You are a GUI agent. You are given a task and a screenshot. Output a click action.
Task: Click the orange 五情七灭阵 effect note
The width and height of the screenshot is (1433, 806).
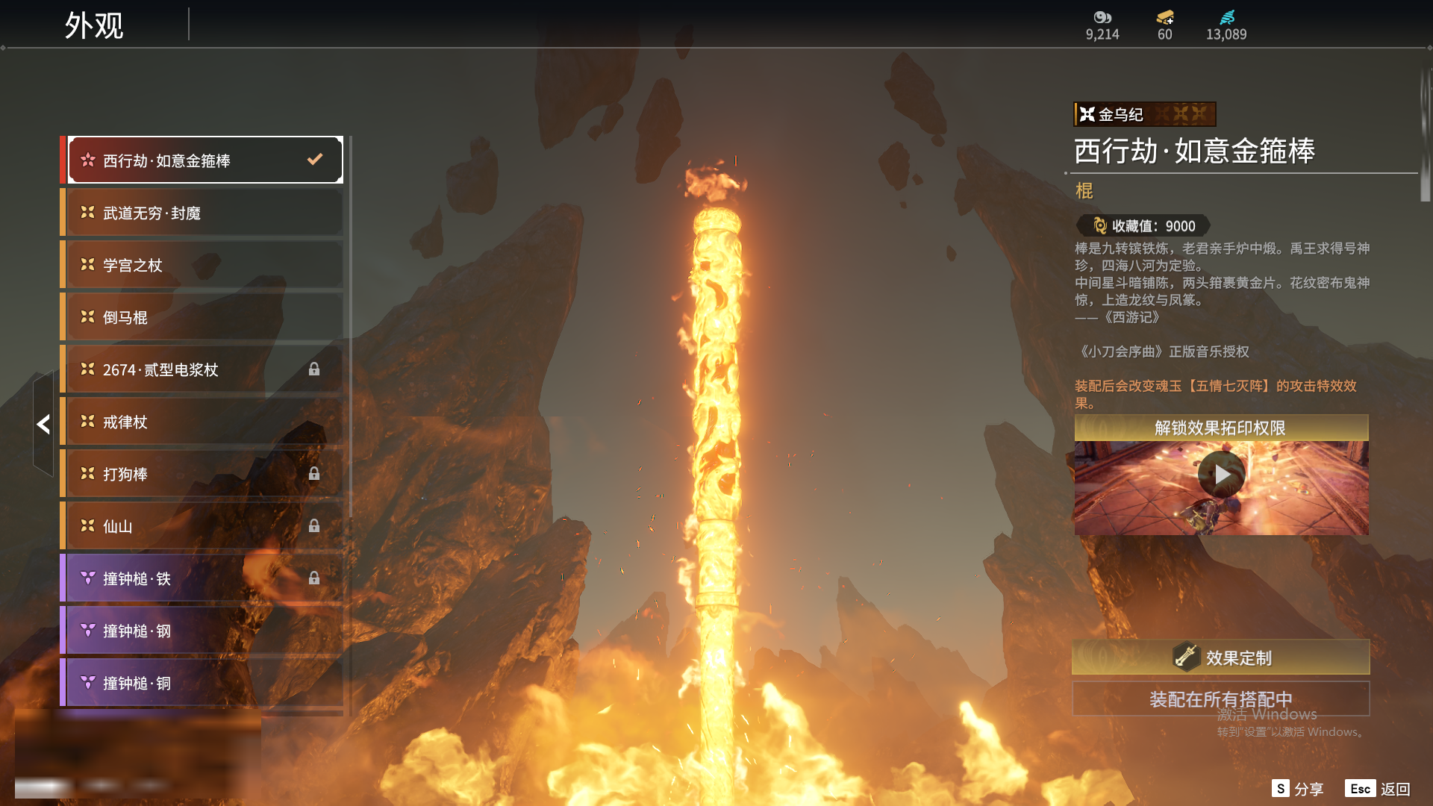click(x=1216, y=394)
